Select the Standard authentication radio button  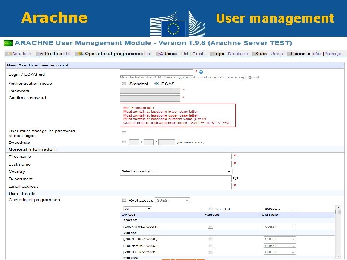[x=124, y=84]
